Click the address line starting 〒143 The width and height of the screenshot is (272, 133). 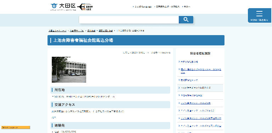[83, 96]
